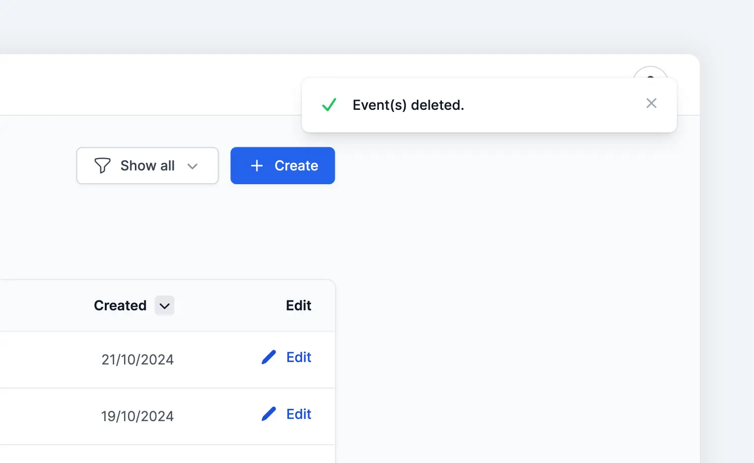The image size is (754, 463).
Task: Click the green checkmark in the notification toast
Action: [329, 104]
